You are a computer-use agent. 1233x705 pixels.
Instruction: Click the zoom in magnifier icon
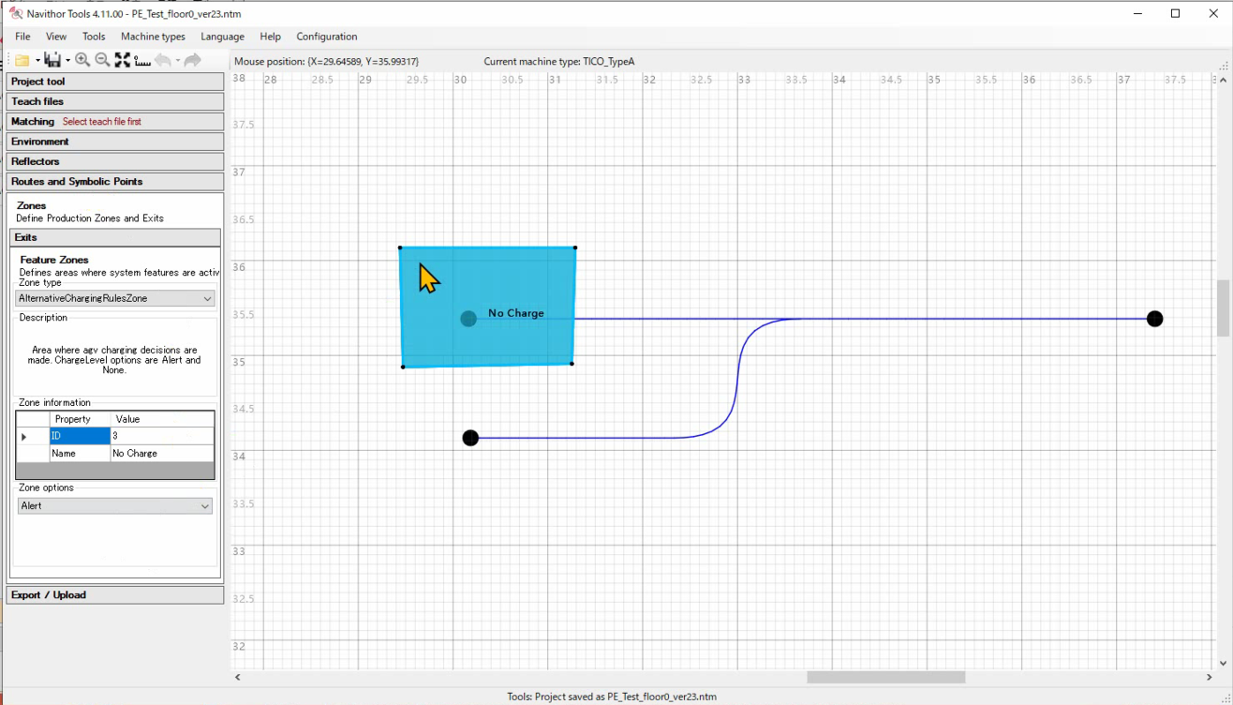82,60
